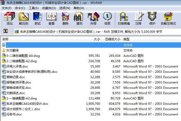Screen dimensions: 181x121
Task: Select file 任务书.doc
Action: pos(14,114)
